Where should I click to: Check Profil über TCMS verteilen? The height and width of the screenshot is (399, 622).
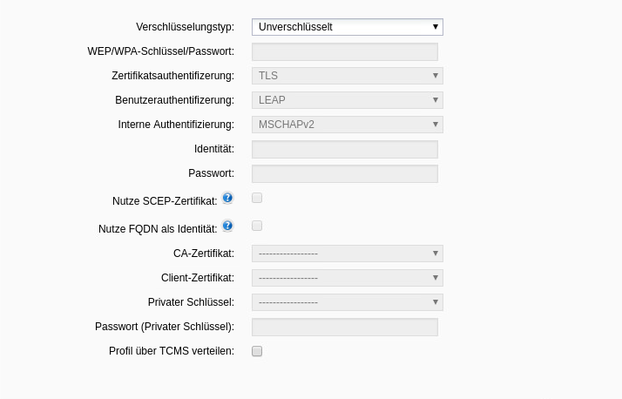pyautogui.click(x=257, y=351)
